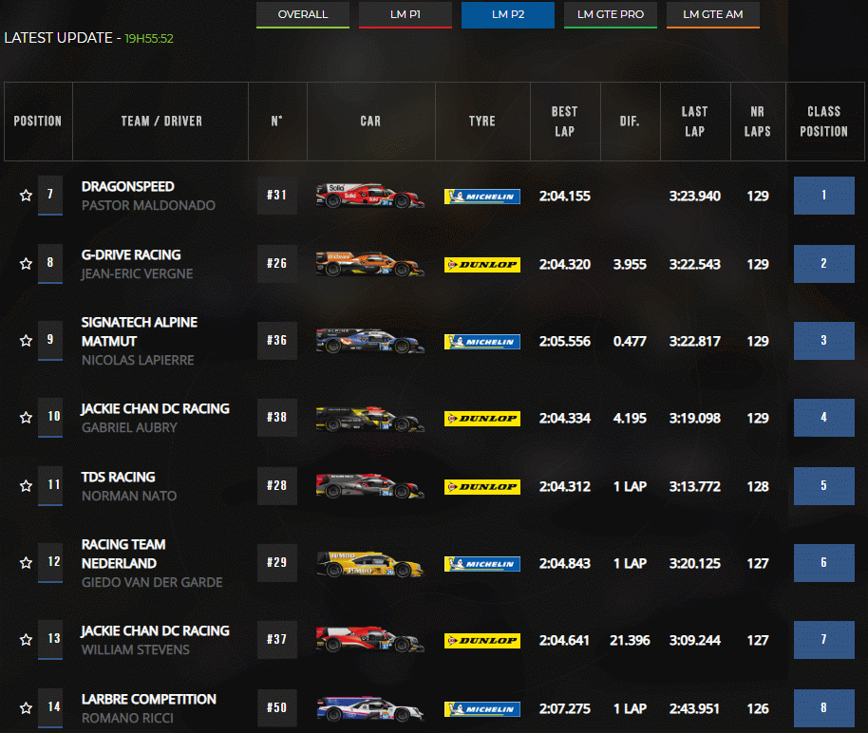Switch to the Overall tab
The height and width of the screenshot is (733, 868).
(x=303, y=15)
